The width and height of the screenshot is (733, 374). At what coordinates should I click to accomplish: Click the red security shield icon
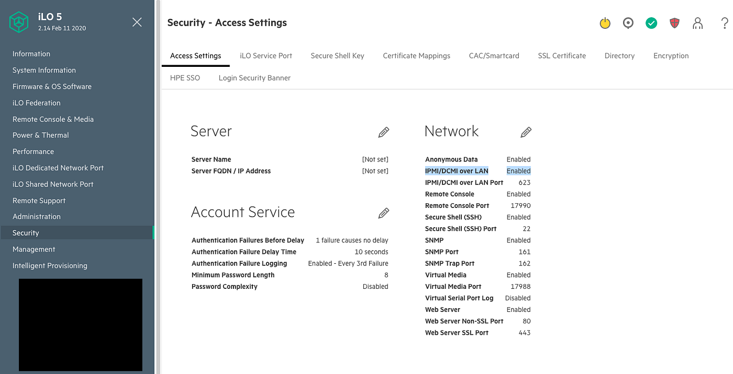(674, 23)
